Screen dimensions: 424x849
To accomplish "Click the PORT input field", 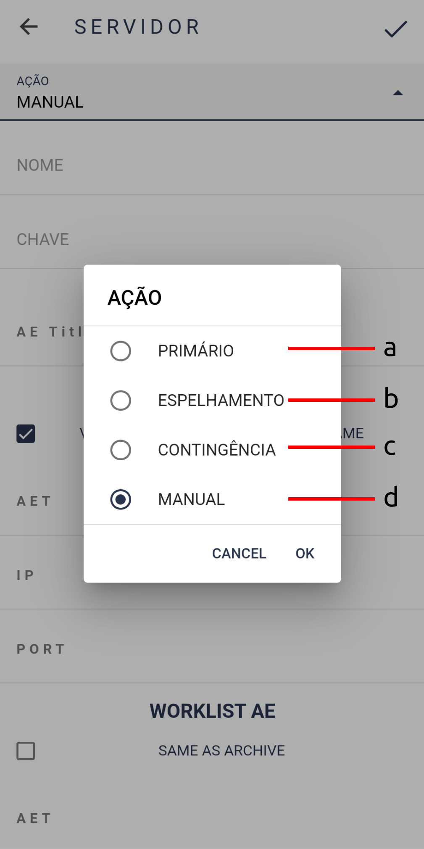I will 210,649.
